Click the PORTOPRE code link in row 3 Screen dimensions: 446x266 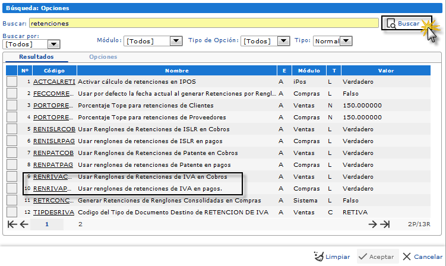(53, 105)
